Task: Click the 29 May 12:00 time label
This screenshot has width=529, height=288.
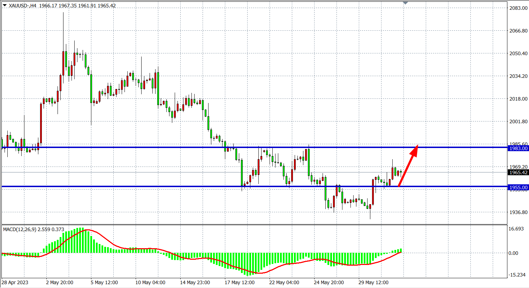Action: pos(373,282)
